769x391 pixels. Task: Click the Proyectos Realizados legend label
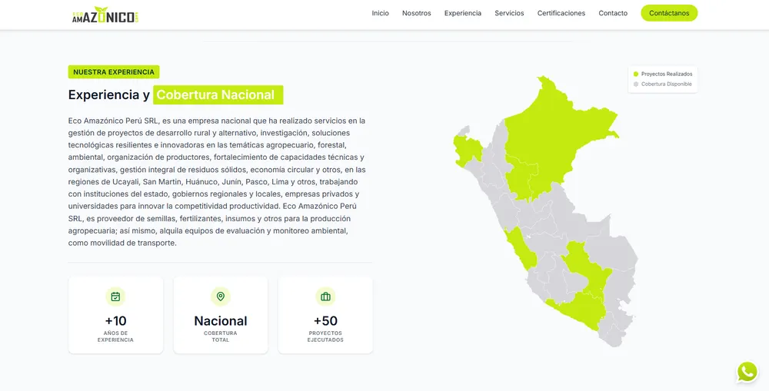667,74
